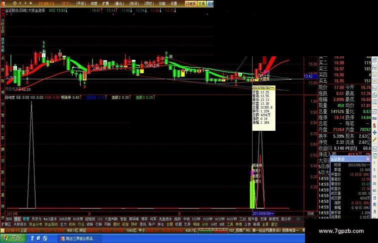Click the third quick launch icon on taskbar

(45, 238)
